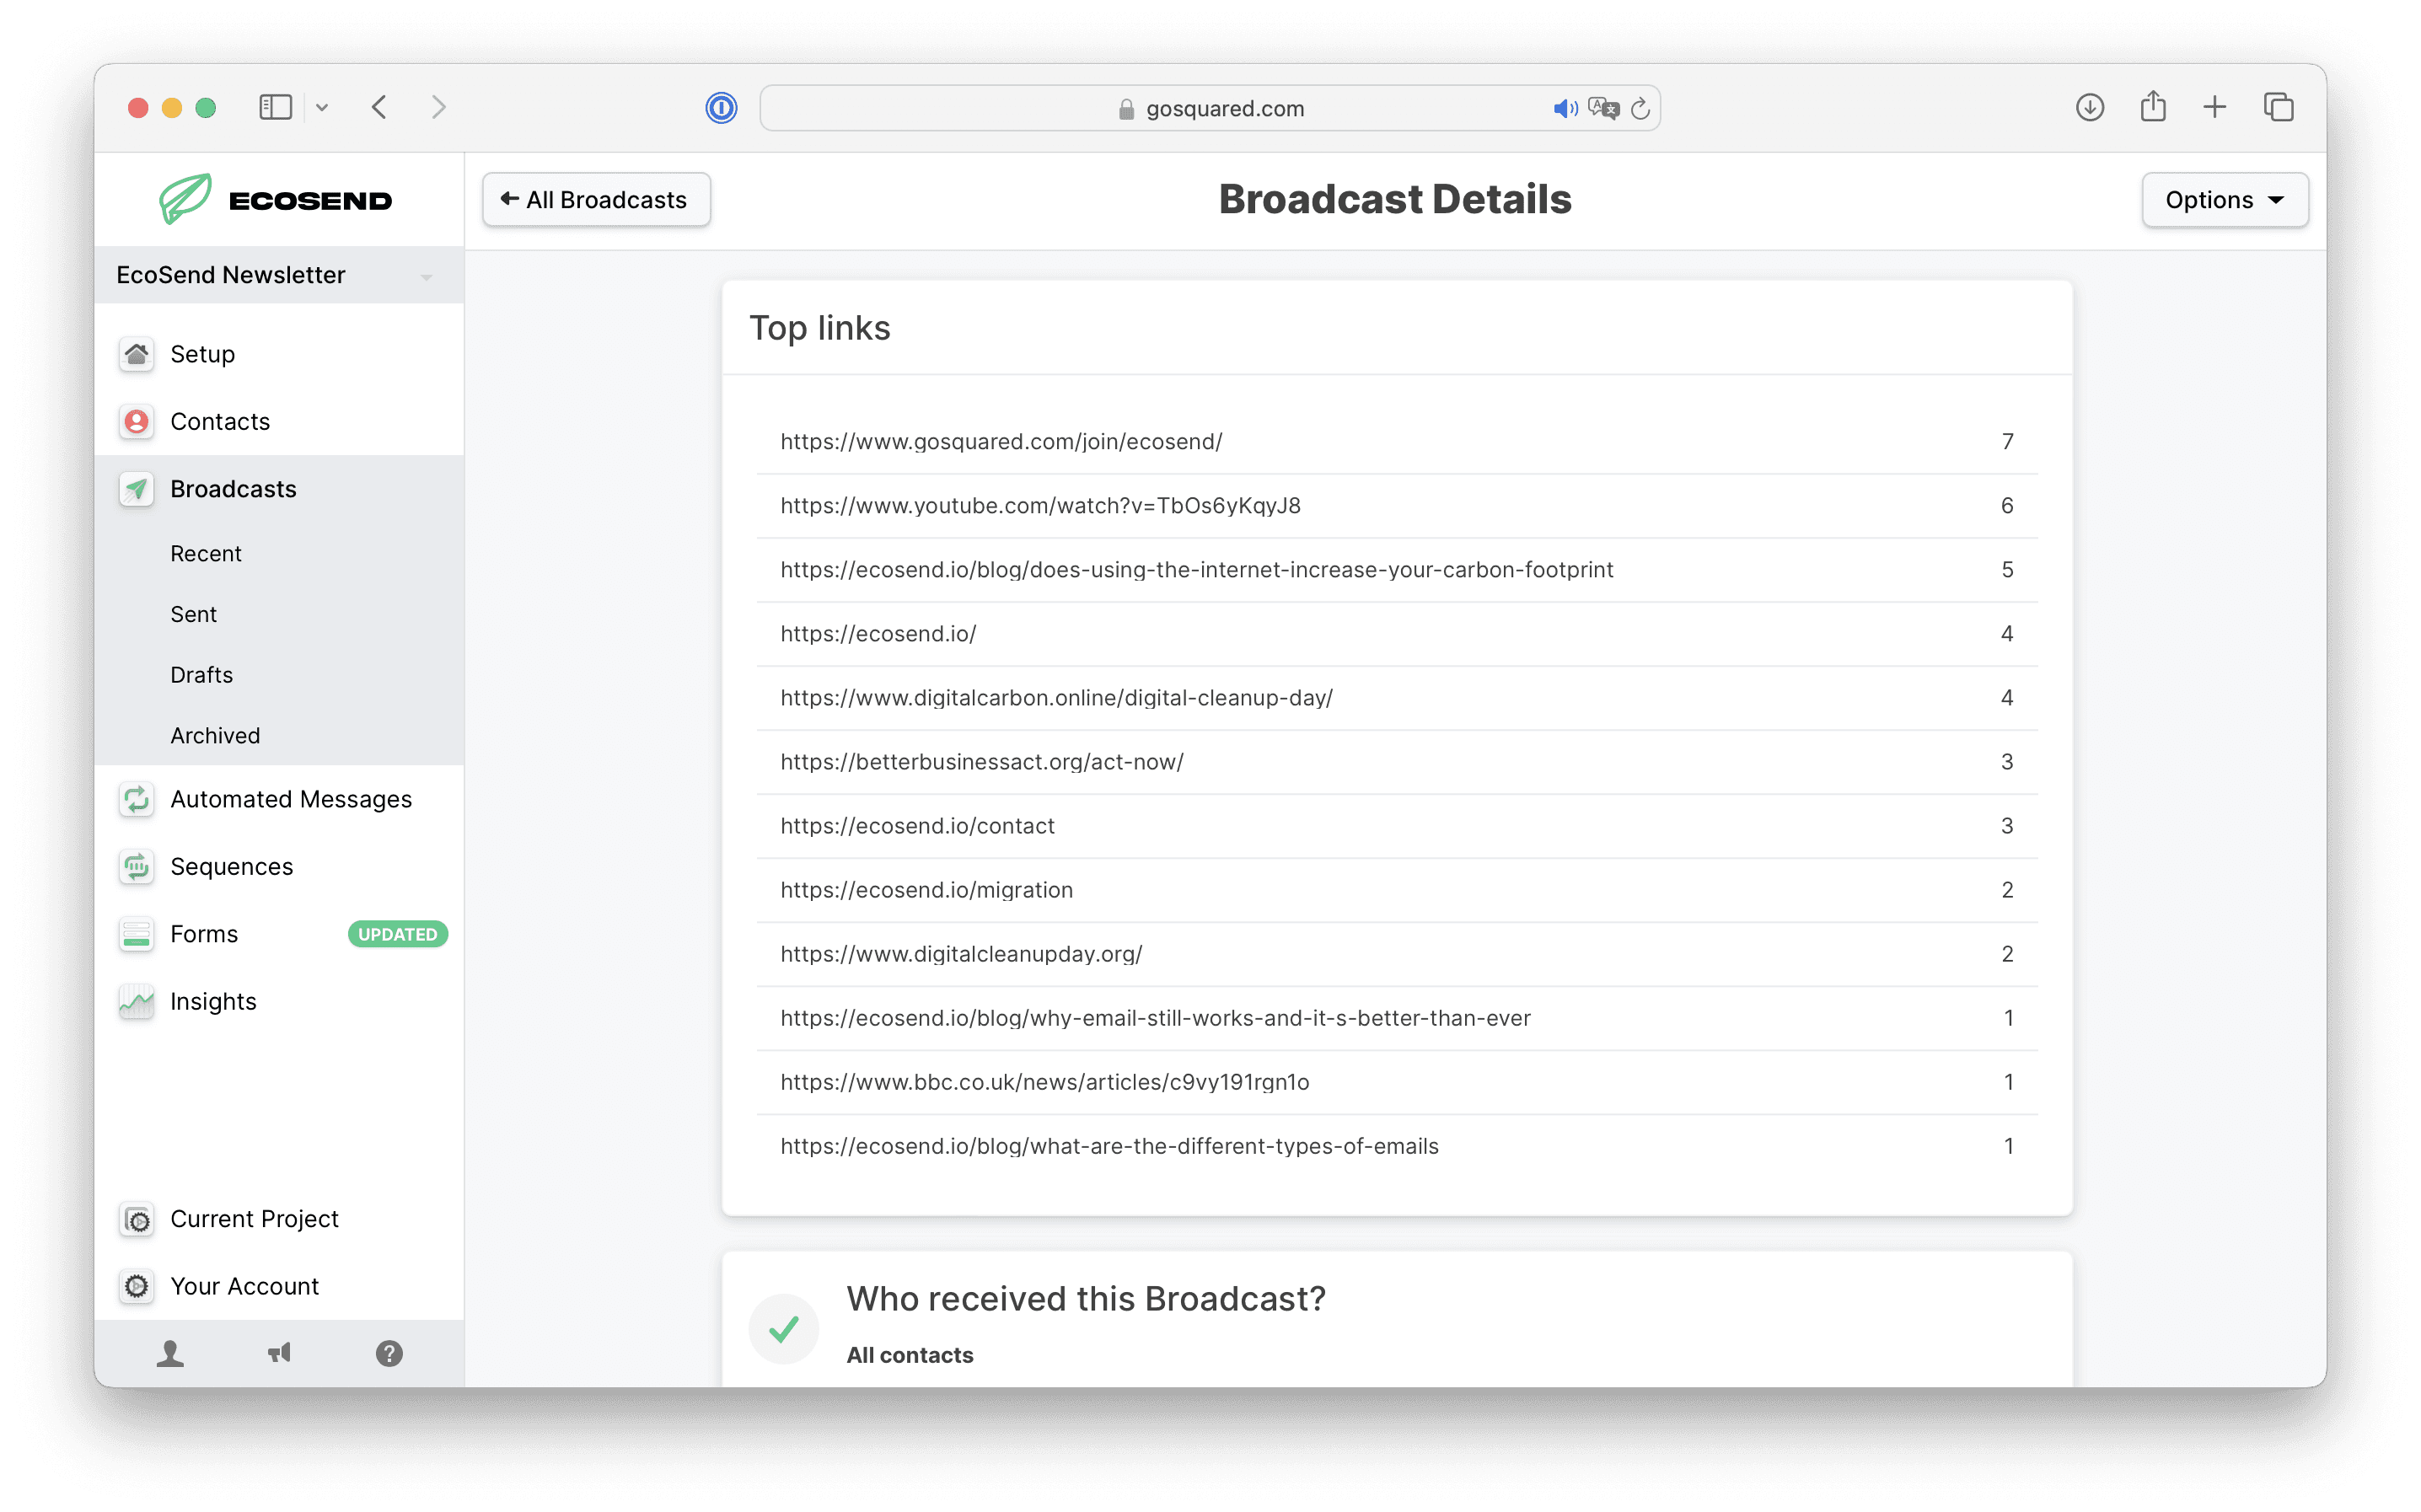This screenshot has height=1512, width=2421.
Task: Click the count 7 for gosquared link
Action: point(2007,441)
